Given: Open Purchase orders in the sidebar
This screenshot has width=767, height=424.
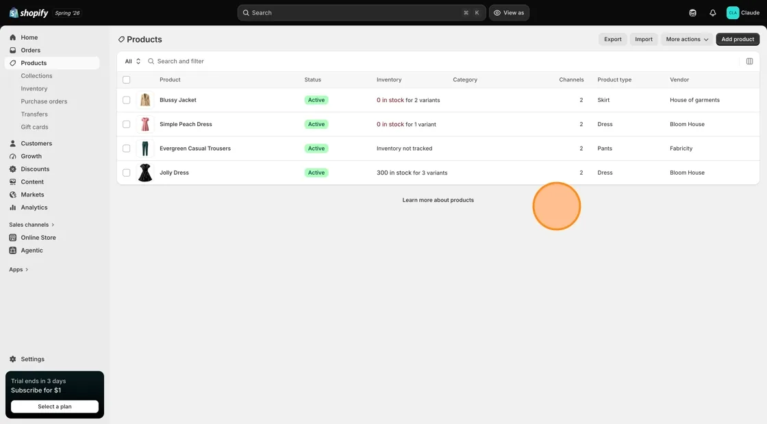Looking at the screenshot, I should pos(44,101).
